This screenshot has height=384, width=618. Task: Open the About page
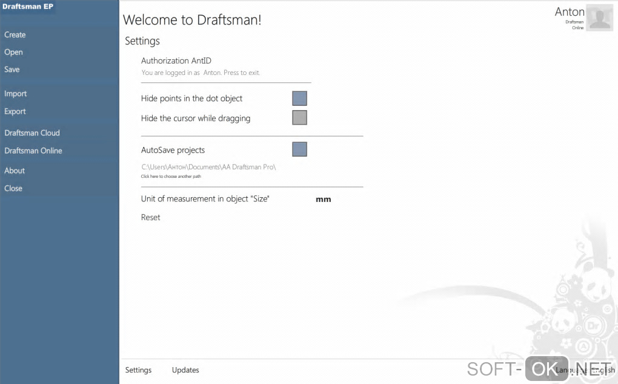point(15,171)
